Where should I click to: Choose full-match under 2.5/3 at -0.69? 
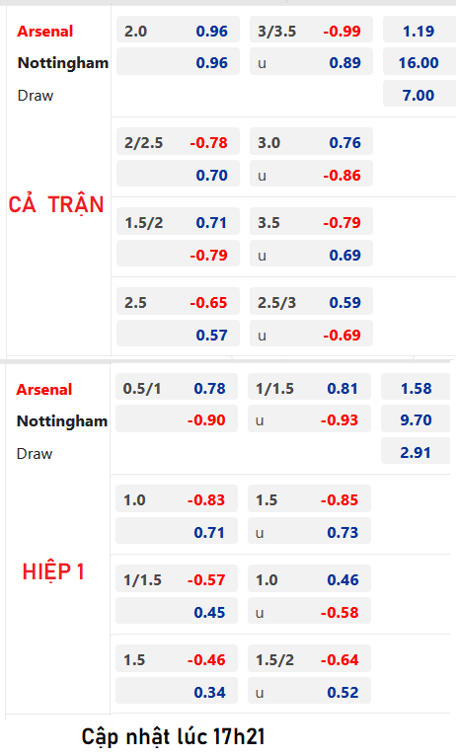(x=311, y=335)
